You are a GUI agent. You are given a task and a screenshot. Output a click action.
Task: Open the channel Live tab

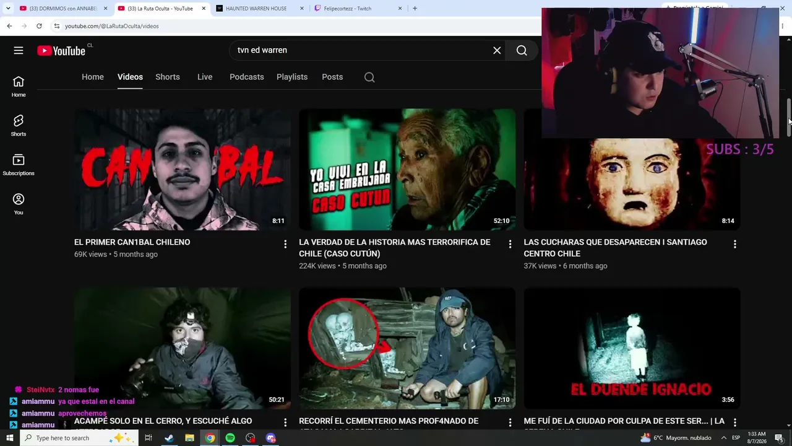click(x=205, y=77)
